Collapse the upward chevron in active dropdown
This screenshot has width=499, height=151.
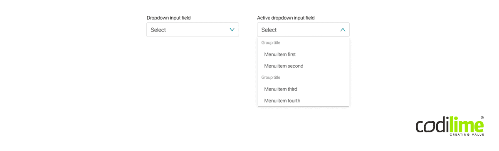point(343,30)
